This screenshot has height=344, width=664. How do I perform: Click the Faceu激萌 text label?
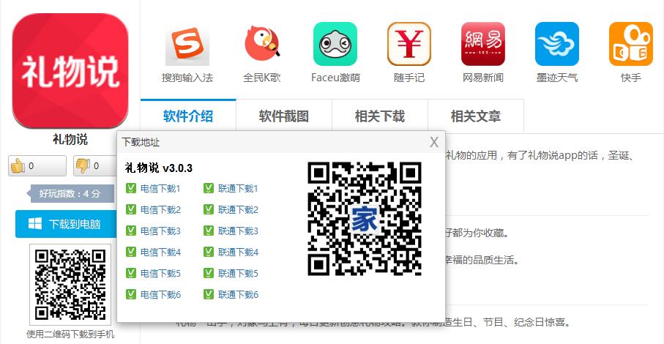(335, 78)
